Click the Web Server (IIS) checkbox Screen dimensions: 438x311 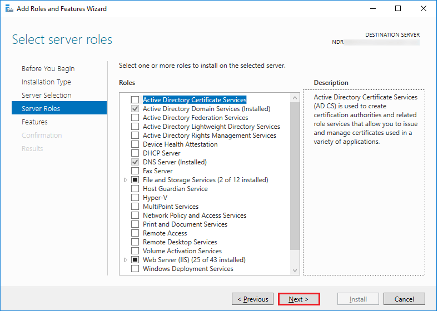pyautogui.click(x=135, y=260)
